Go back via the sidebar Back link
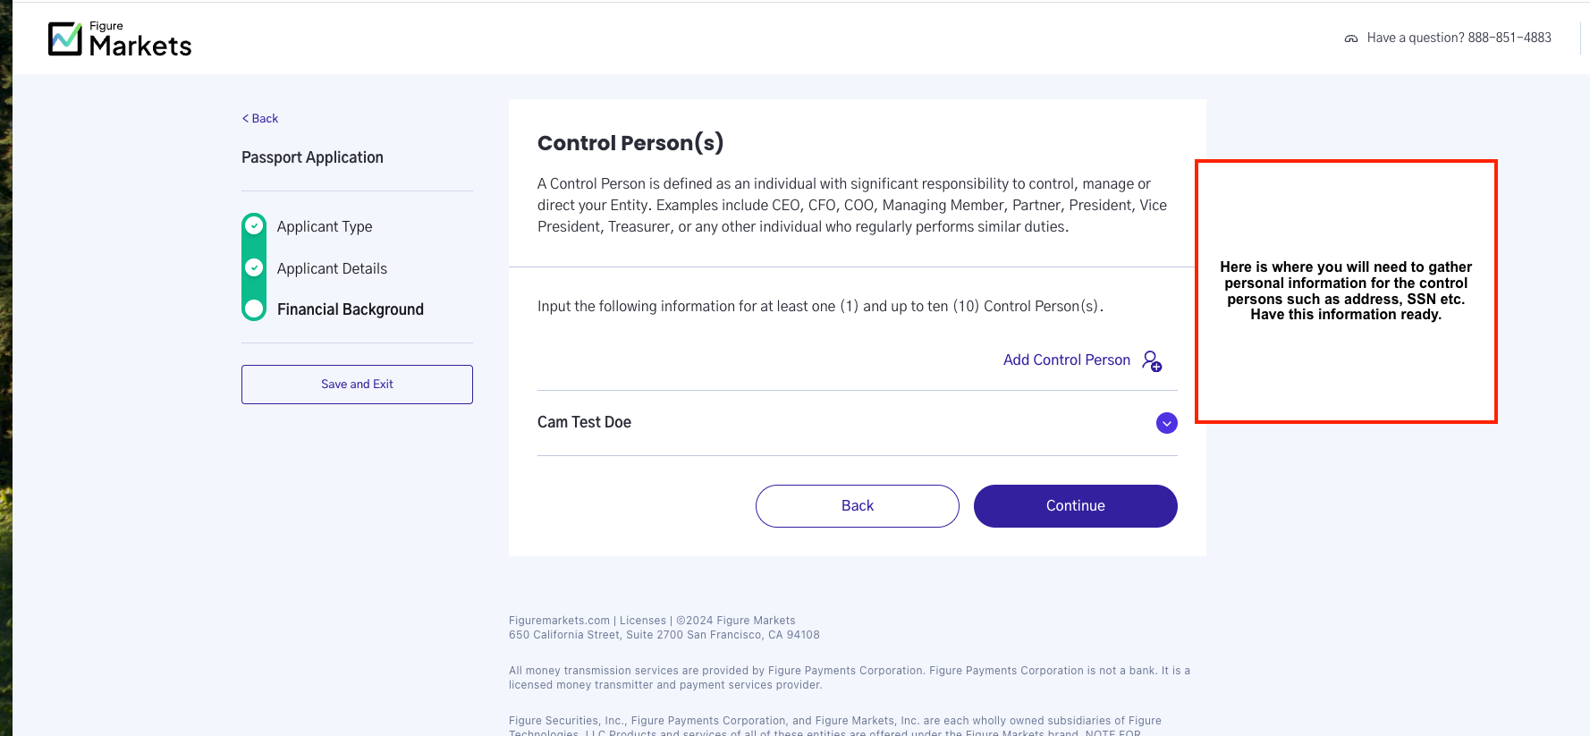Screen dimensions: 1590x736 [260, 118]
